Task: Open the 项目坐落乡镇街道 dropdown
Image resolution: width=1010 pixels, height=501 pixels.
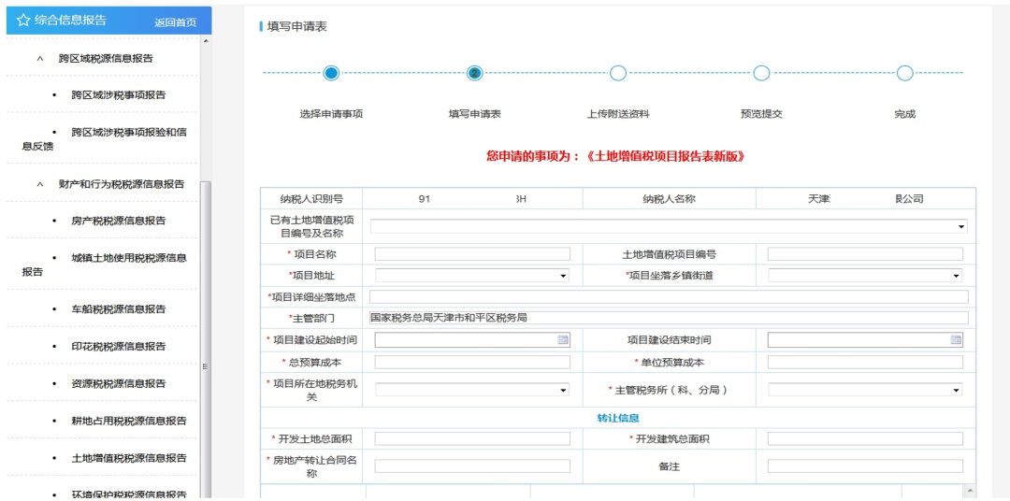Action: 957,276
